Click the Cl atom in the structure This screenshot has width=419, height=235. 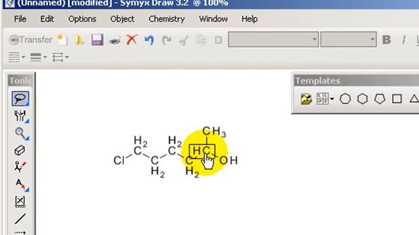click(x=119, y=161)
